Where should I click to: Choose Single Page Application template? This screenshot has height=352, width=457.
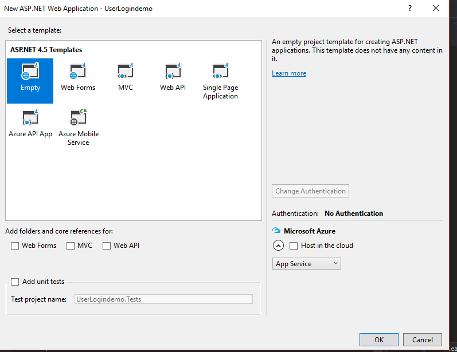[x=220, y=81]
